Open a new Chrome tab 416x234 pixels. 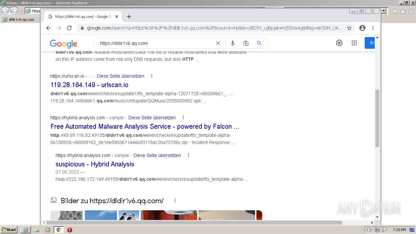pos(129,17)
